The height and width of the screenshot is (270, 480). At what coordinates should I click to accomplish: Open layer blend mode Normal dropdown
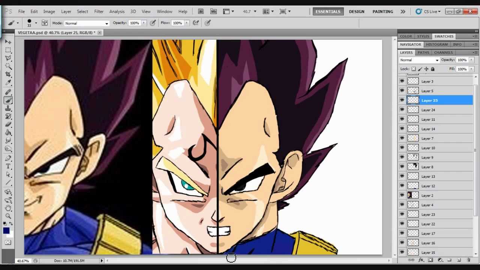click(419, 60)
